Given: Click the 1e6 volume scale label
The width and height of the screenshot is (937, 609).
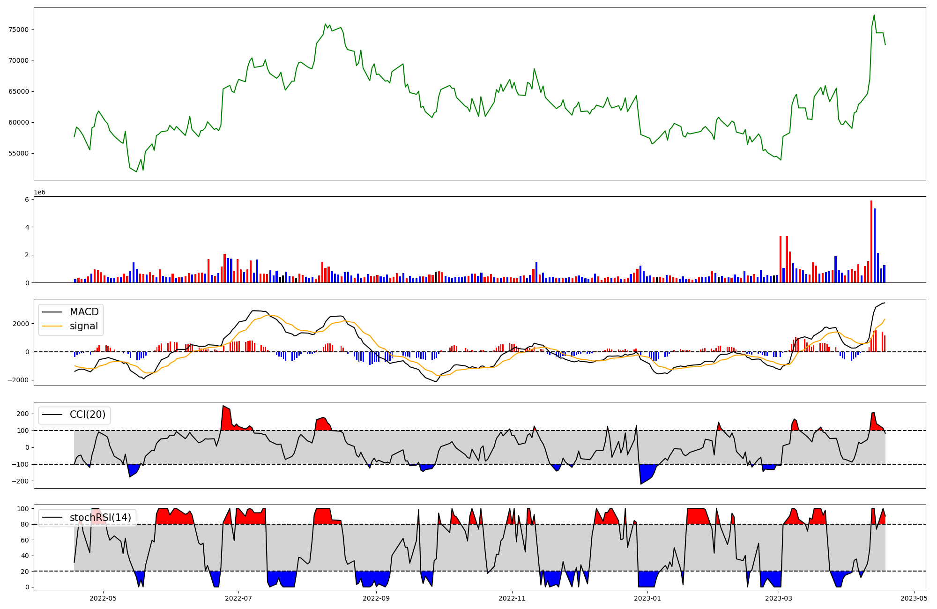Looking at the screenshot, I should pos(40,193).
